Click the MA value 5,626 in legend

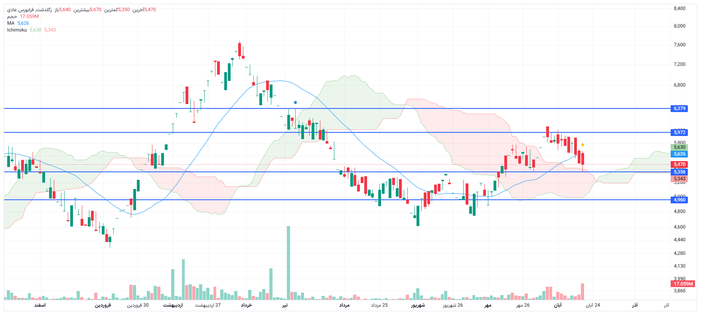(x=23, y=23)
